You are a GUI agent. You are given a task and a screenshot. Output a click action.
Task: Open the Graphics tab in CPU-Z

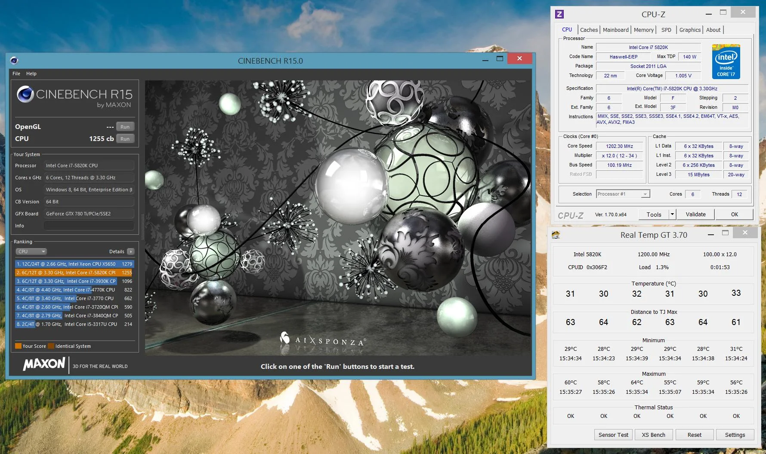click(x=690, y=30)
